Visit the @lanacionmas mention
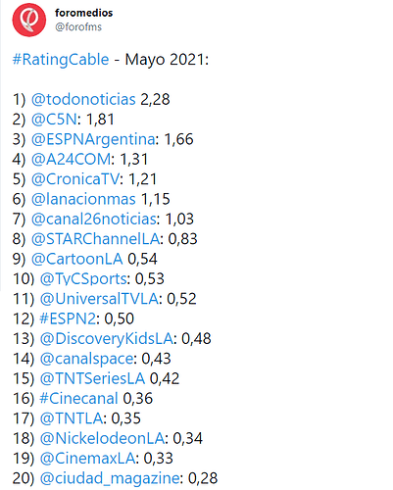Image resolution: width=393 pixels, height=490 pixels. point(83,199)
